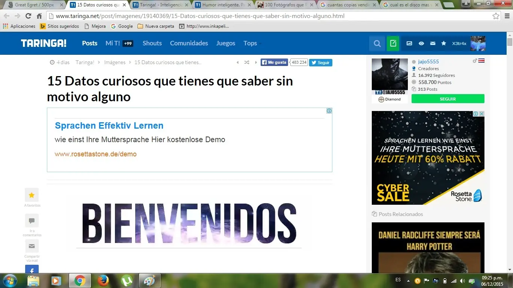The height and width of the screenshot is (288, 513).
Task: Click Facebook Me gusta button
Action: tap(274, 63)
